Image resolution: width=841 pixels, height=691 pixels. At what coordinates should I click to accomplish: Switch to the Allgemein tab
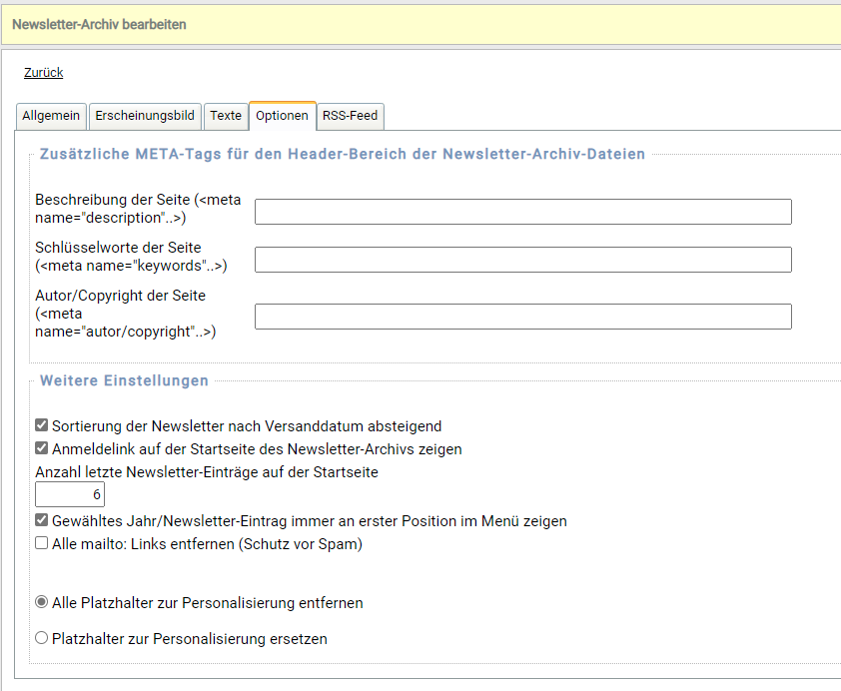pyautogui.click(x=51, y=116)
